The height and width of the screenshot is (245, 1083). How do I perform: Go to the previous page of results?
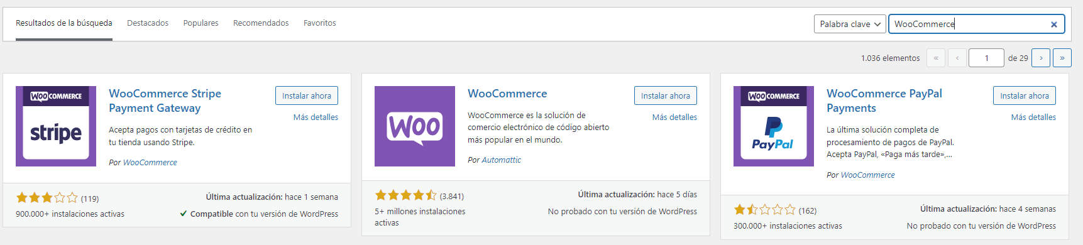tap(957, 58)
